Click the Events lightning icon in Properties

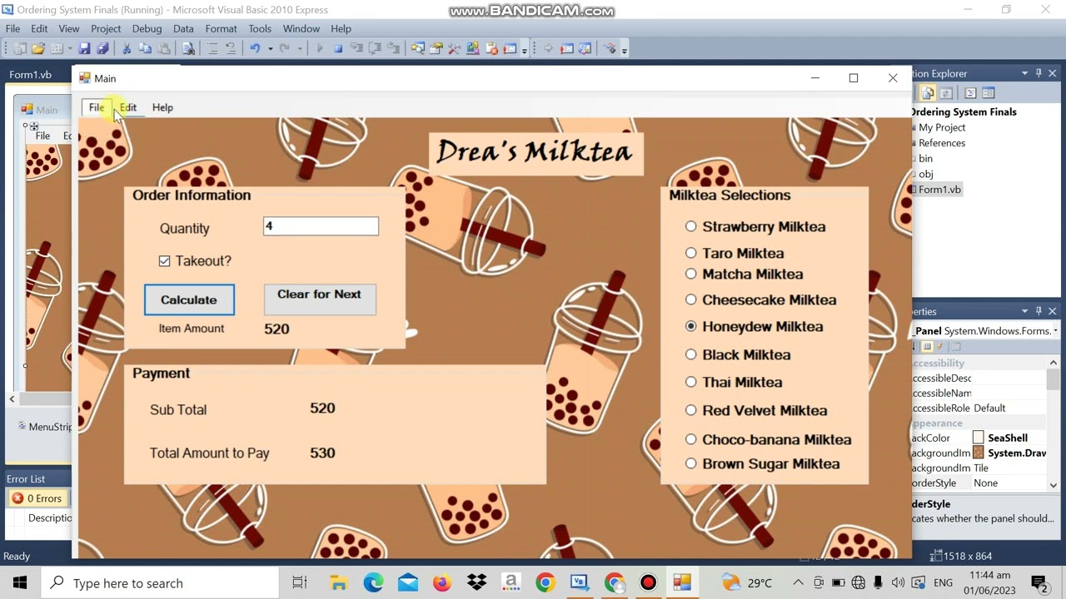[x=940, y=347]
